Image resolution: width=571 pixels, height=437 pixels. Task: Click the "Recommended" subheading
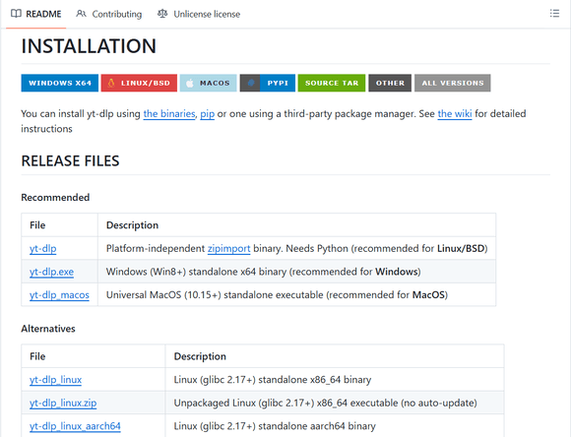[55, 198]
